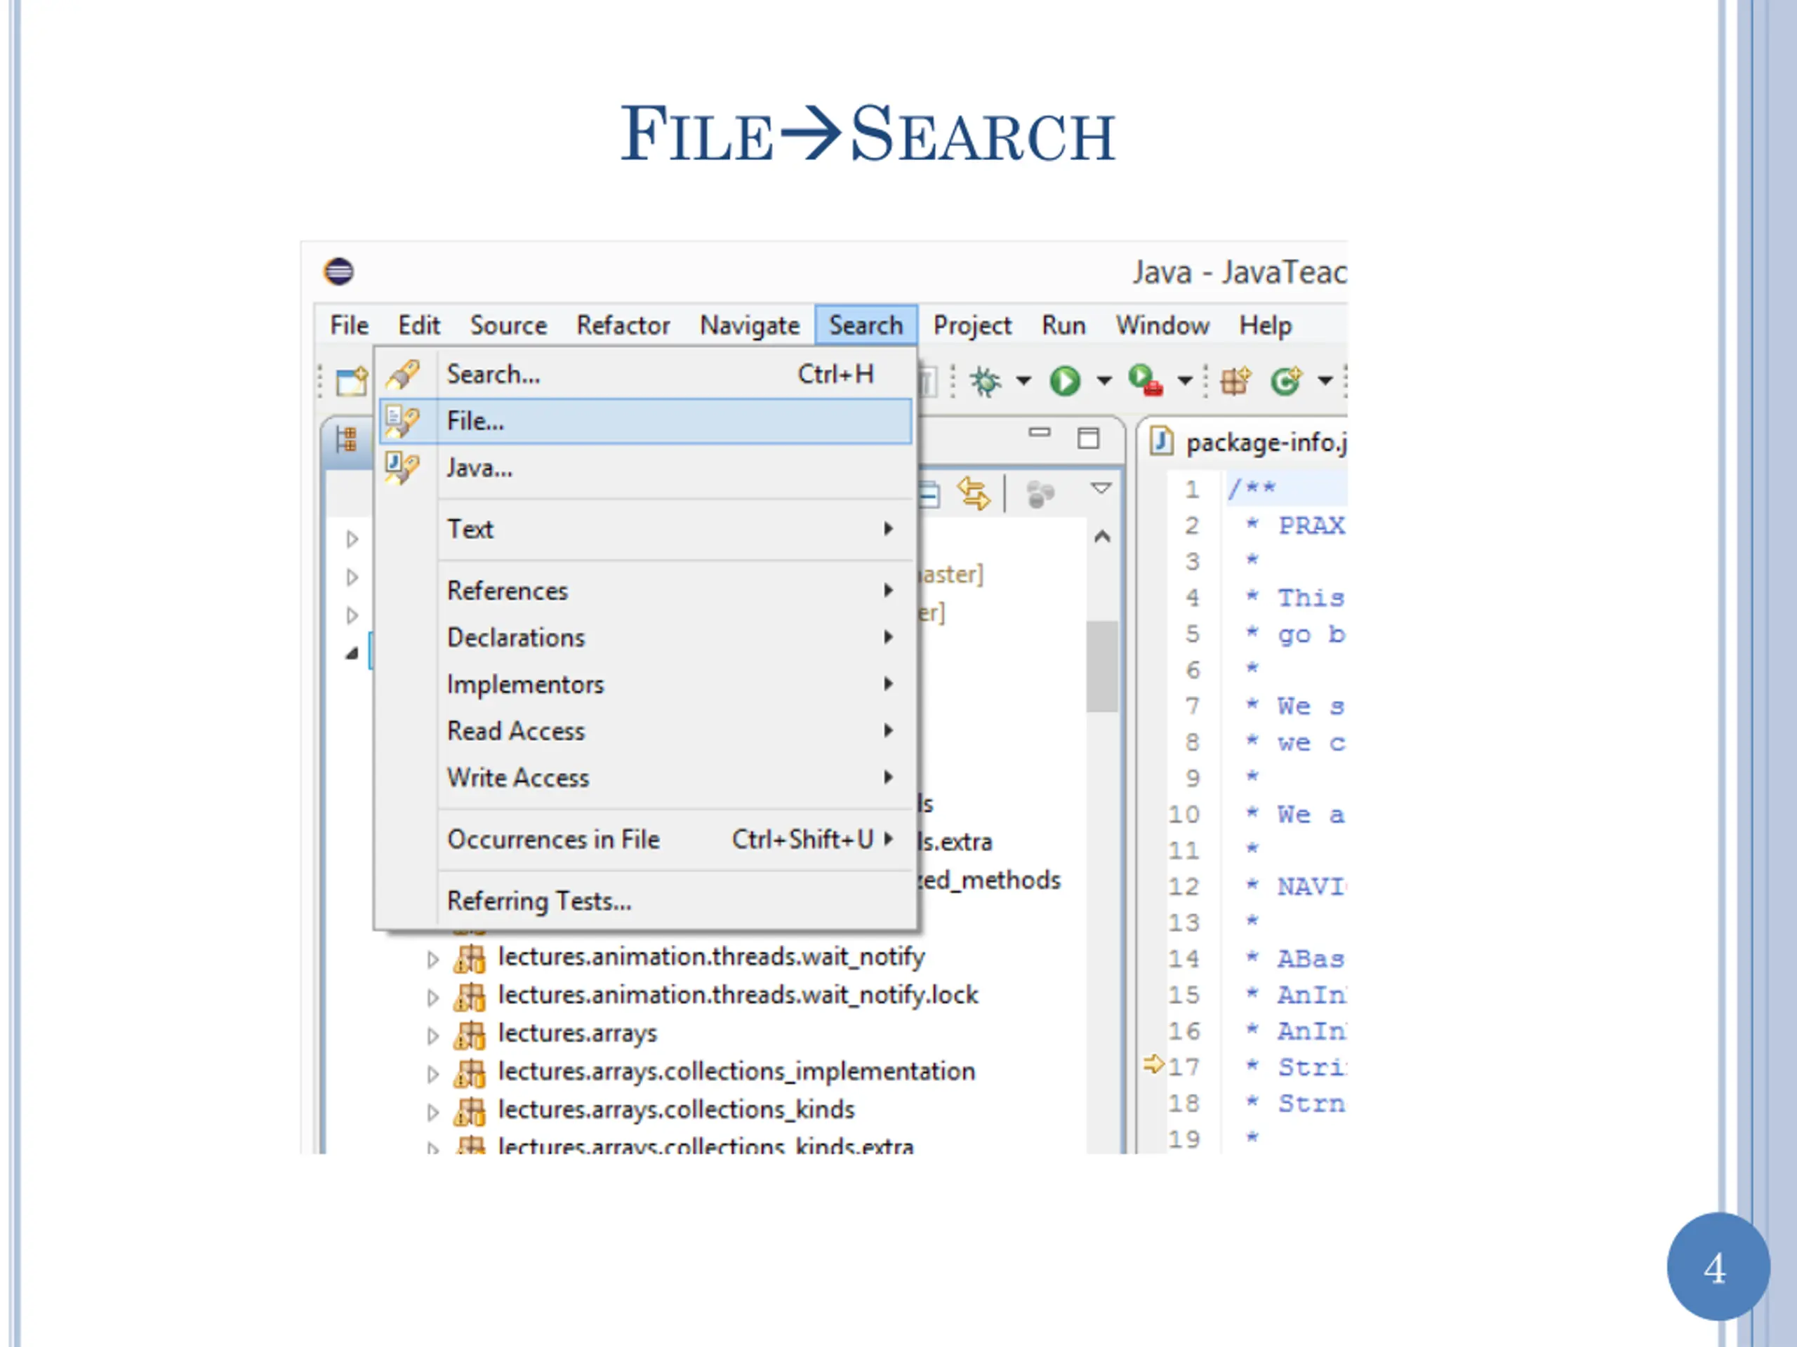This screenshot has height=1347, width=1797.
Task: Select lectures.arrays.collections_kinds tree item
Action: pyautogui.click(x=677, y=1110)
